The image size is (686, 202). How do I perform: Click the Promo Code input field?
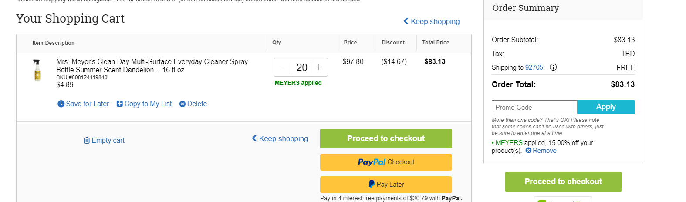click(534, 107)
